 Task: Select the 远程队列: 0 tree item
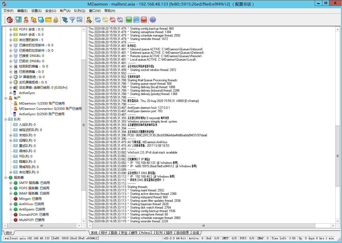(x=27, y=141)
